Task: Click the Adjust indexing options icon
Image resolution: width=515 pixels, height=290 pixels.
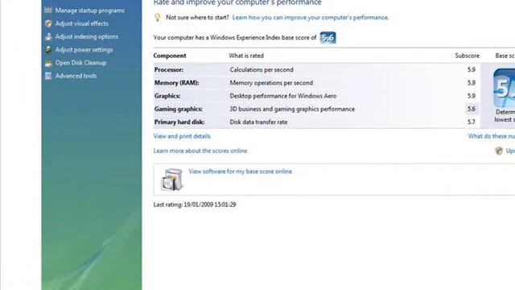Action: pos(48,36)
